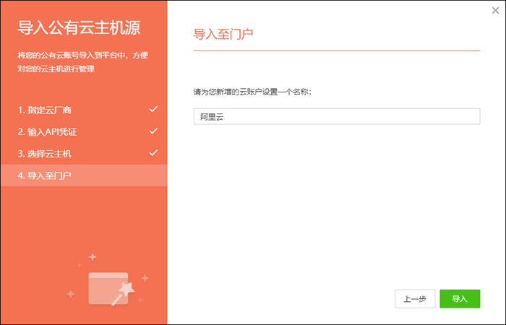
Task: Click the green 导入 button
Action: pyautogui.click(x=460, y=298)
